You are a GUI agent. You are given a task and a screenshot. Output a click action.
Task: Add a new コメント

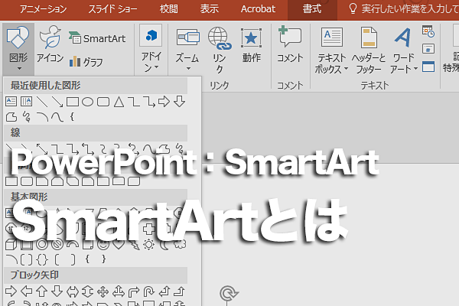tap(290, 44)
